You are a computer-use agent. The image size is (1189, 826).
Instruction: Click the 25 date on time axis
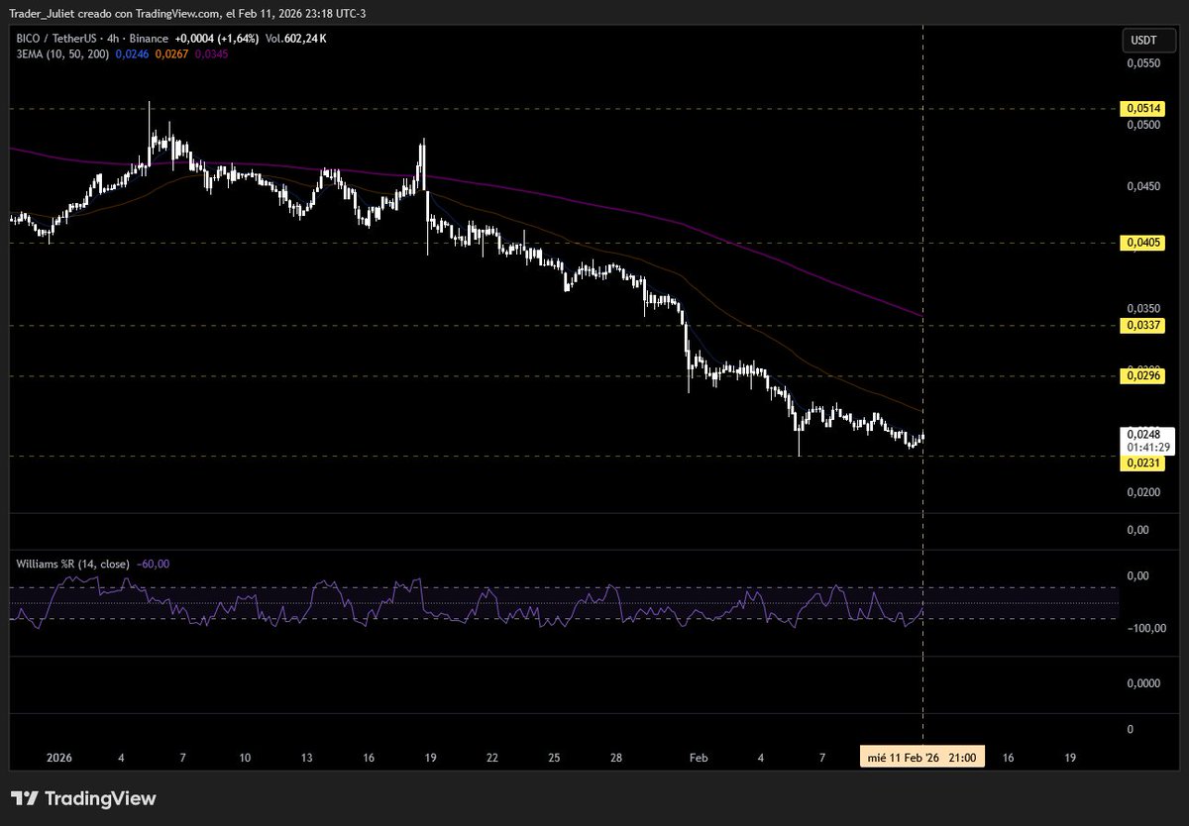tap(554, 758)
